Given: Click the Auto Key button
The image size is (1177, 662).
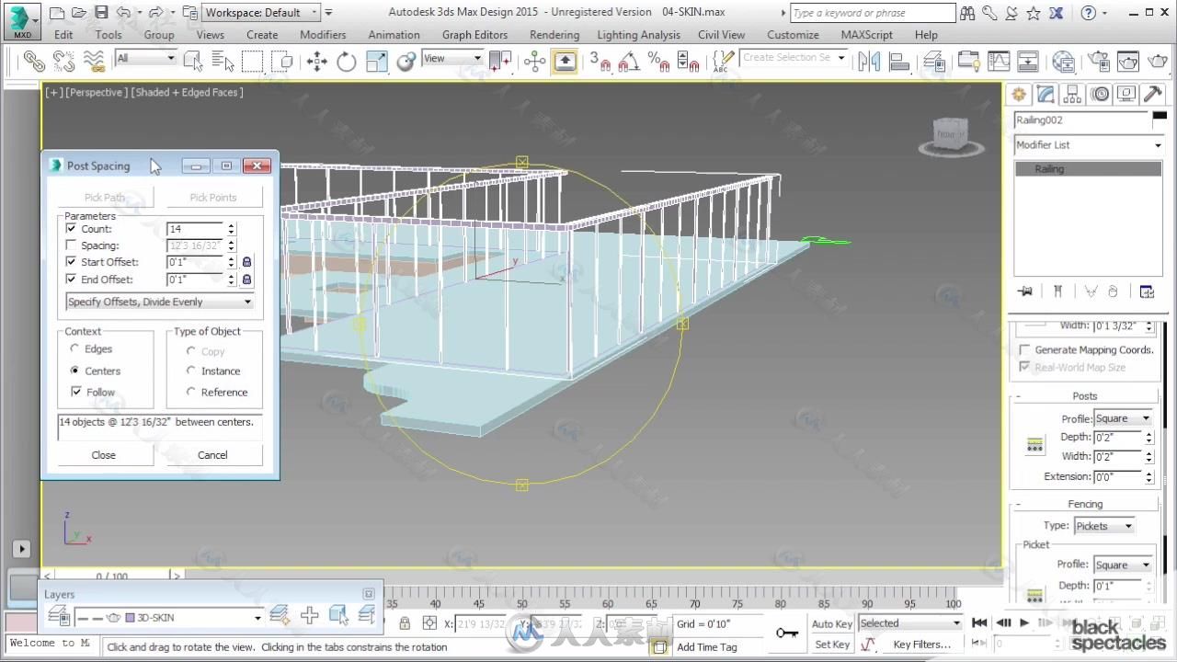Looking at the screenshot, I should coord(832,624).
